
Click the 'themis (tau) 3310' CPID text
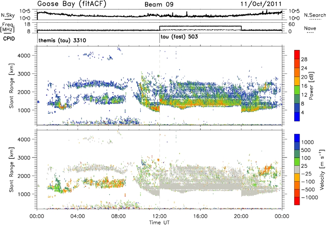pos(62,40)
